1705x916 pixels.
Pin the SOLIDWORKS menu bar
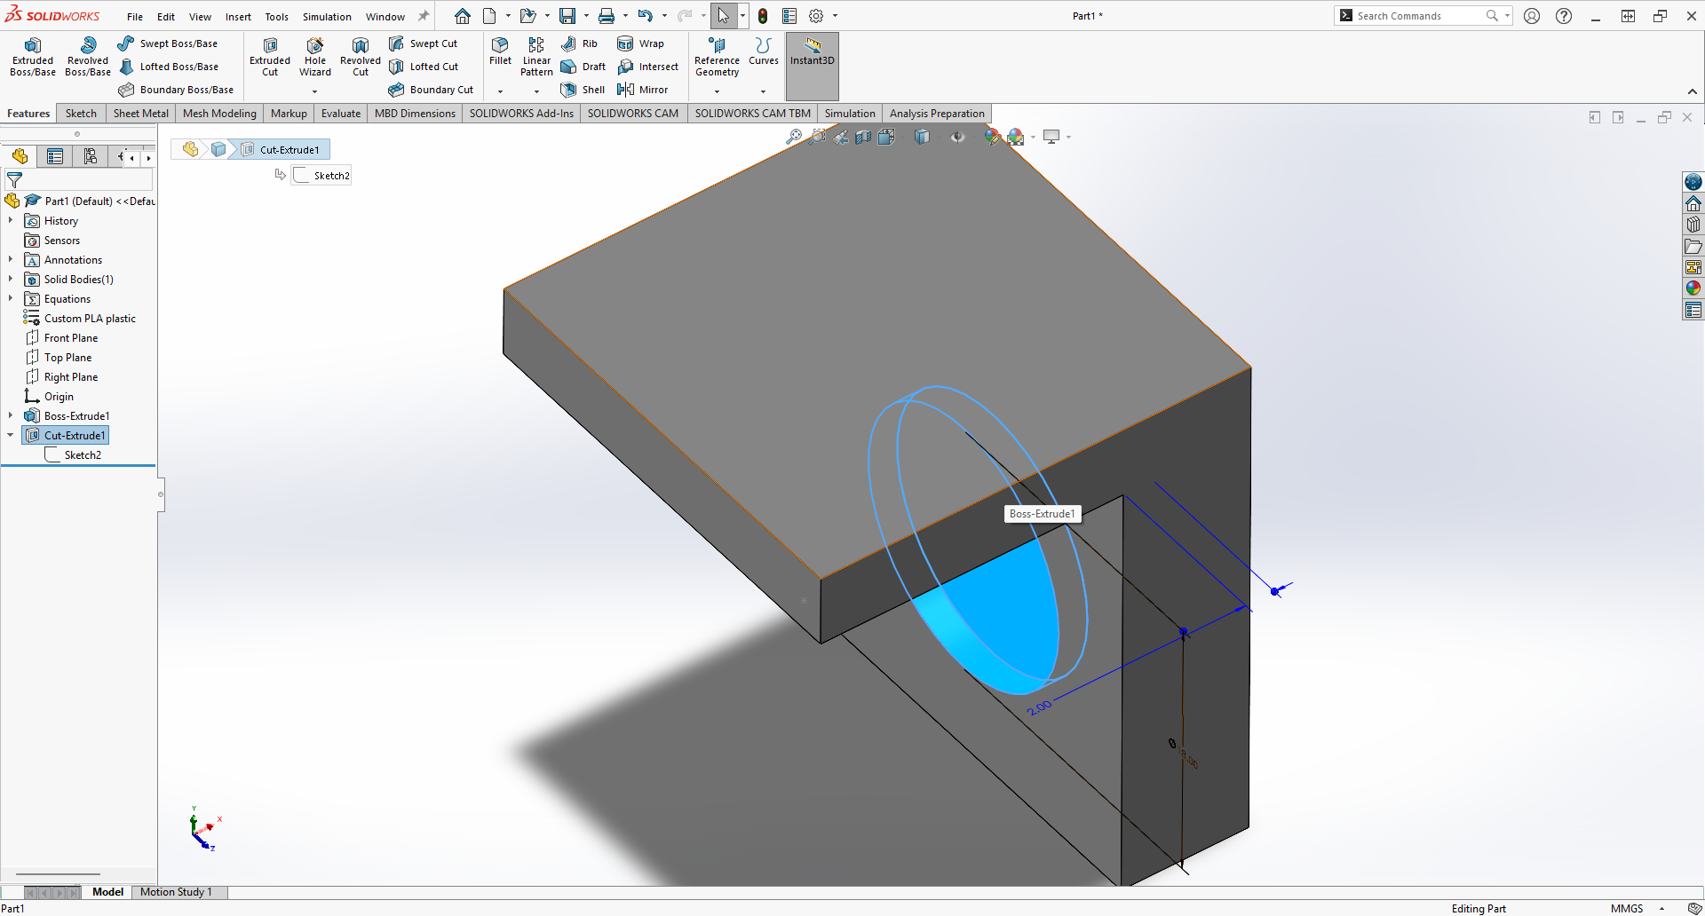pyautogui.click(x=424, y=16)
